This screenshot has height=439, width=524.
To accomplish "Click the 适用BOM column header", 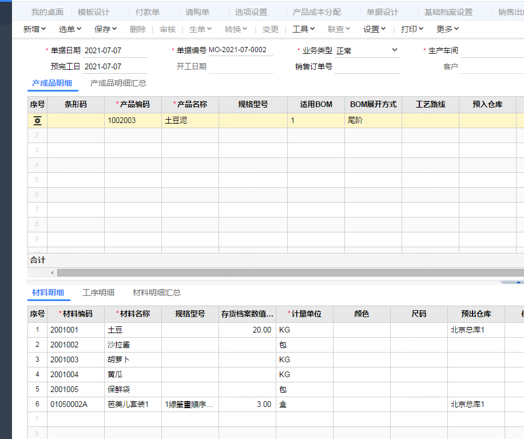I will click(x=316, y=104).
